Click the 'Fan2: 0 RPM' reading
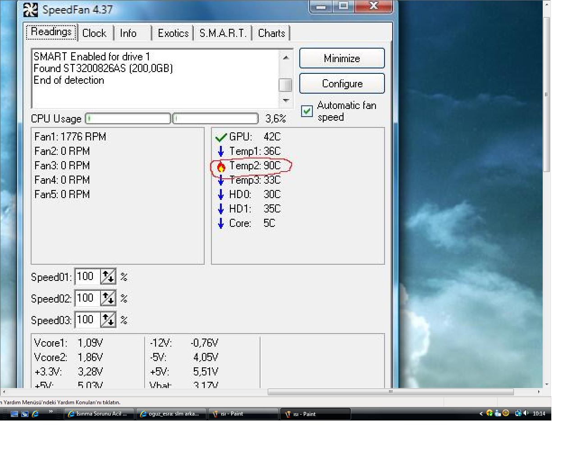 pyautogui.click(x=62, y=151)
